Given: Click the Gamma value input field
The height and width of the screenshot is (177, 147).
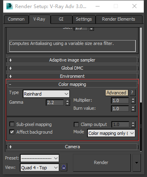Looking at the screenshot, I should (x=55, y=102).
